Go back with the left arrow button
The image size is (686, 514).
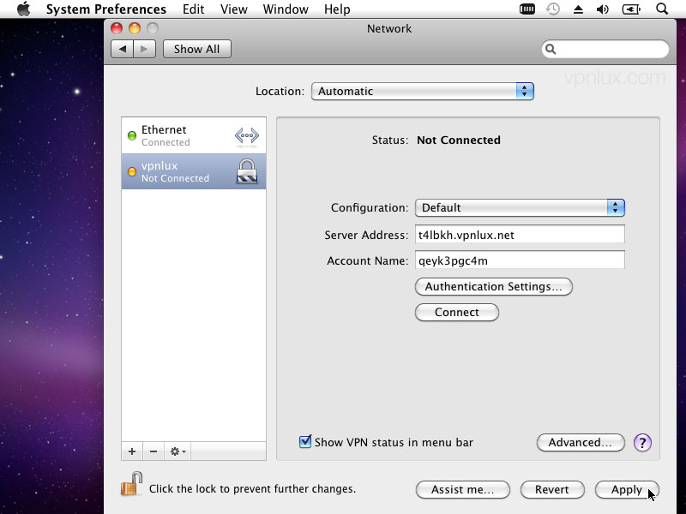[122, 49]
